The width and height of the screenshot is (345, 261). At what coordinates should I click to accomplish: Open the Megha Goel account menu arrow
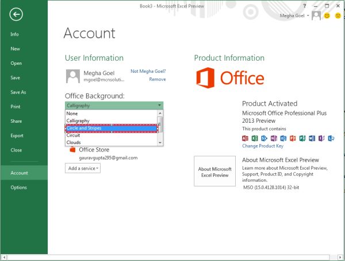(x=308, y=15)
